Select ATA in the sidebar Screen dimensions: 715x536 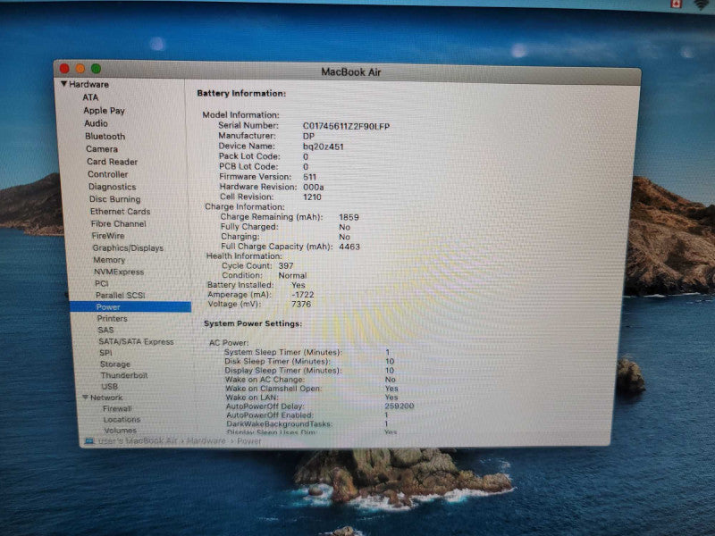pos(90,97)
